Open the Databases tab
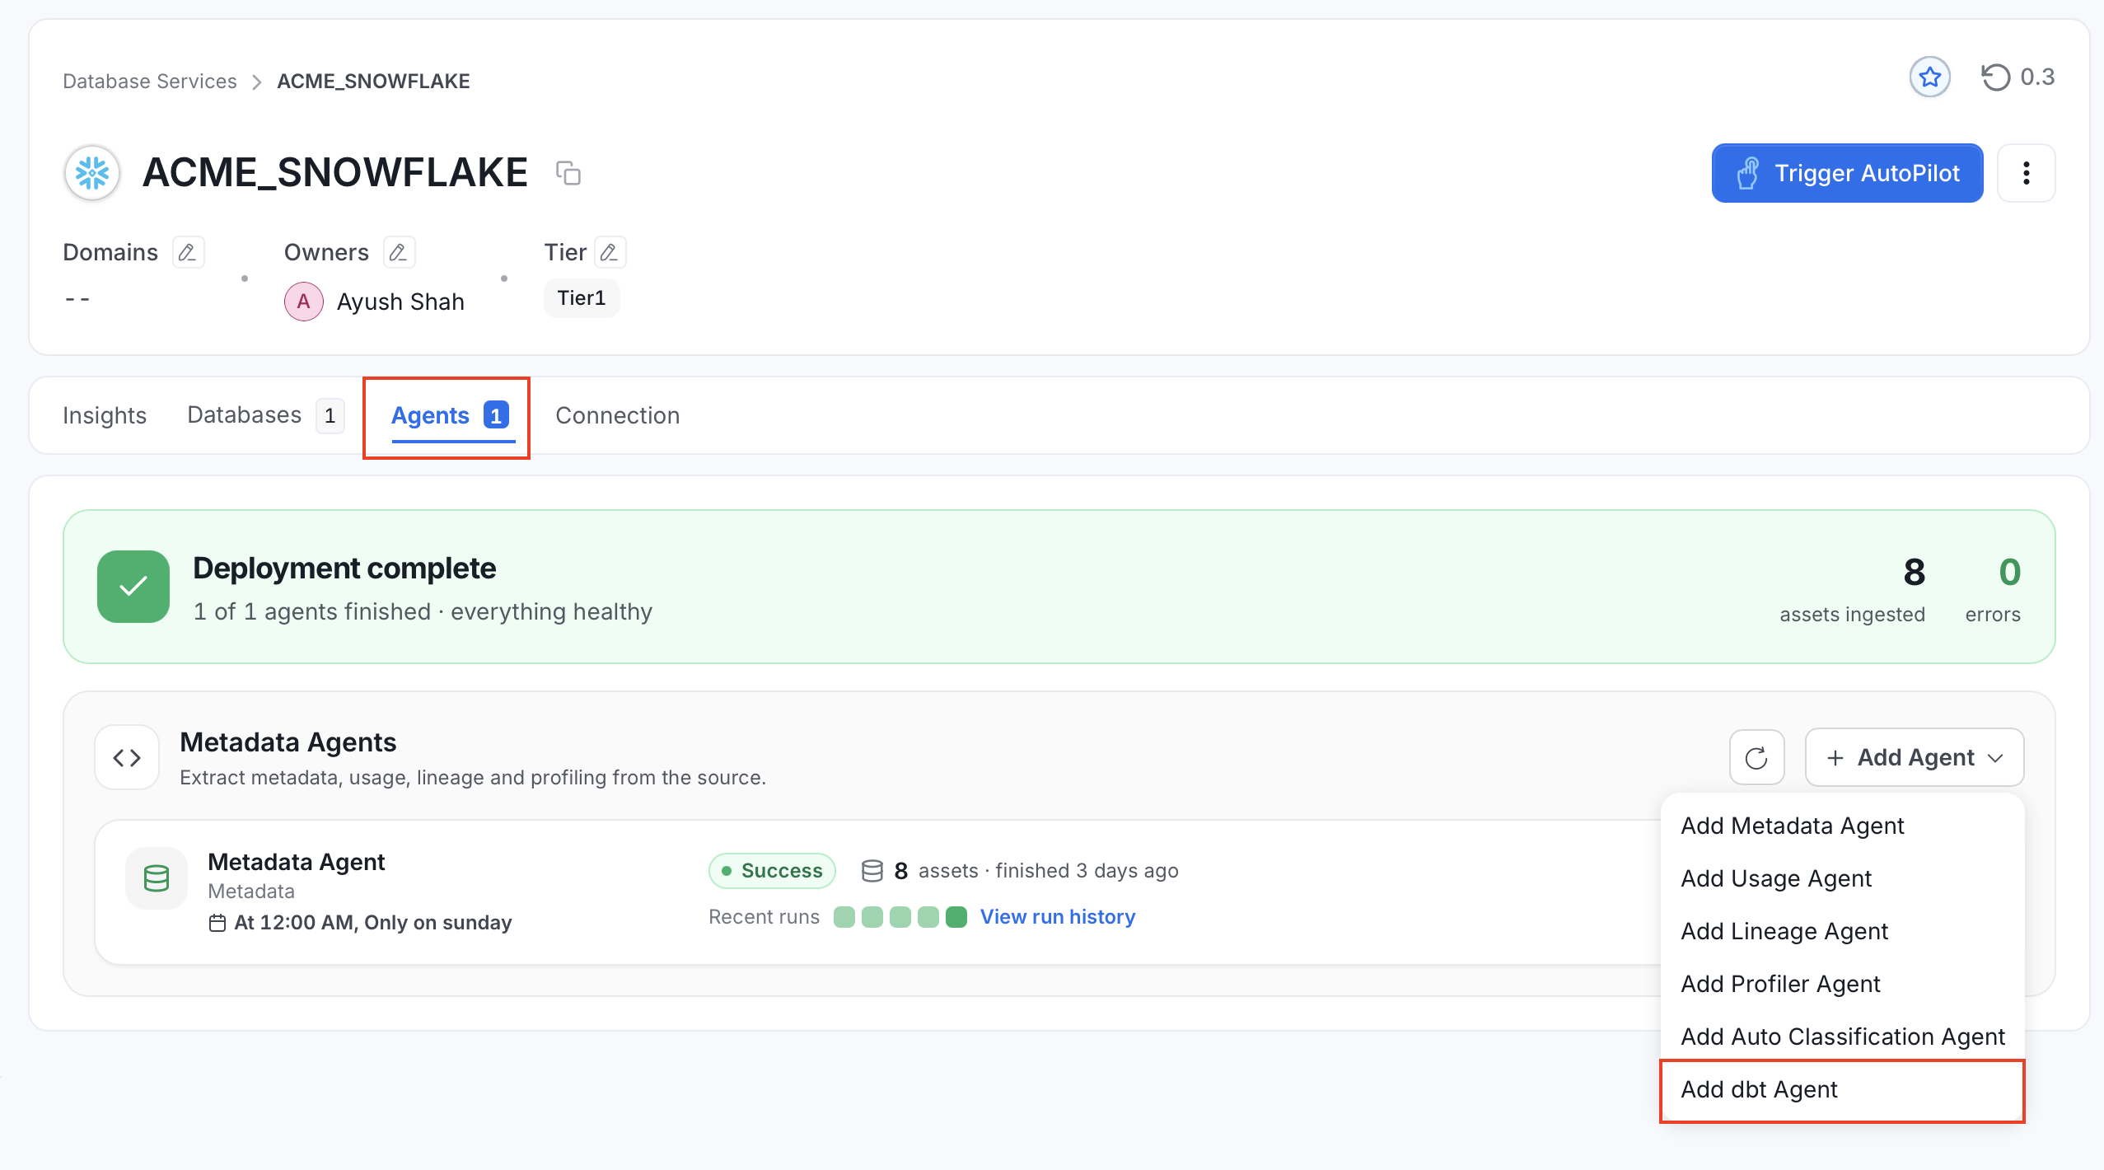2104x1170 pixels. pyautogui.click(x=265, y=415)
